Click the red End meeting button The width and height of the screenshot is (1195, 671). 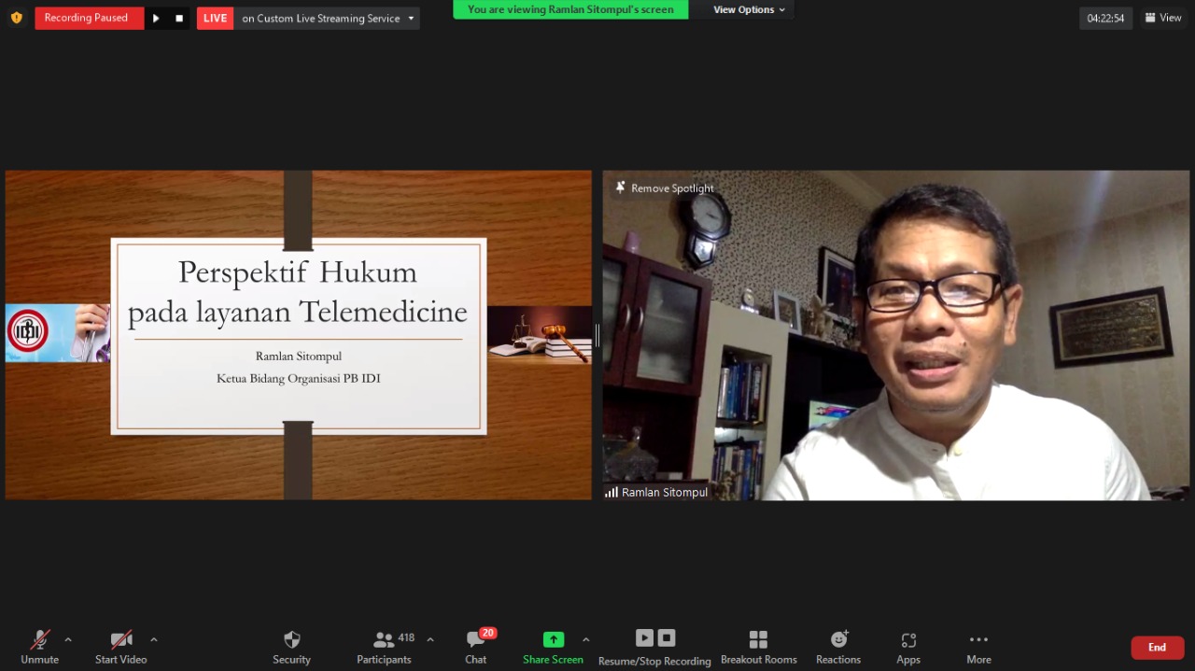click(1158, 648)
